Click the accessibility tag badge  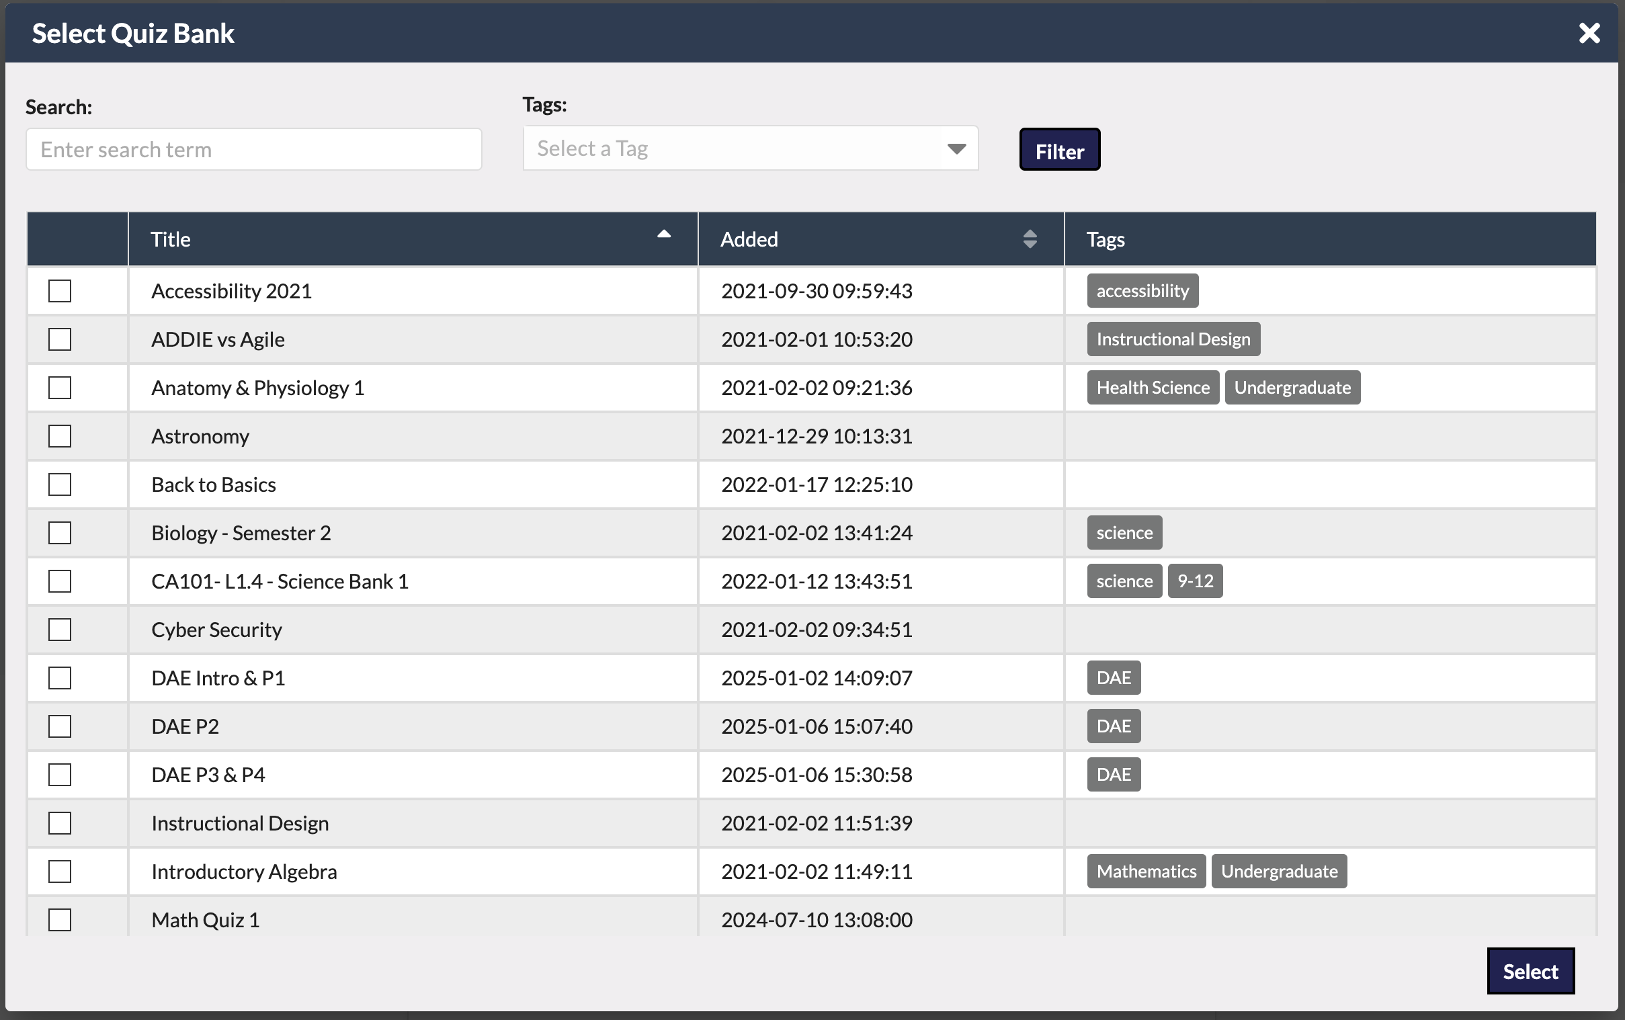coord(1142,291)
